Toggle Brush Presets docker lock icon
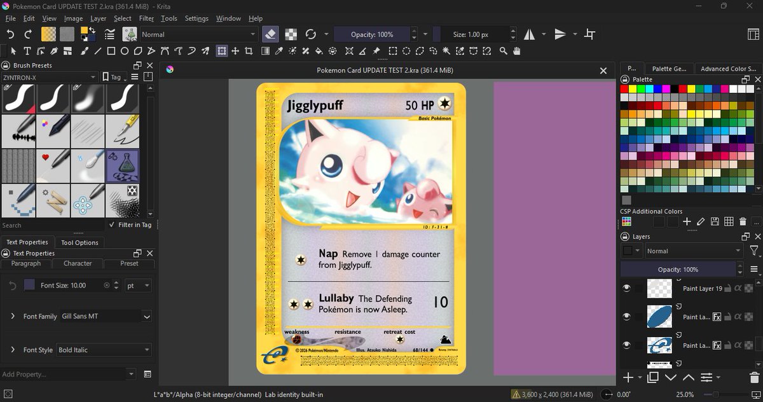 point(5,66)
